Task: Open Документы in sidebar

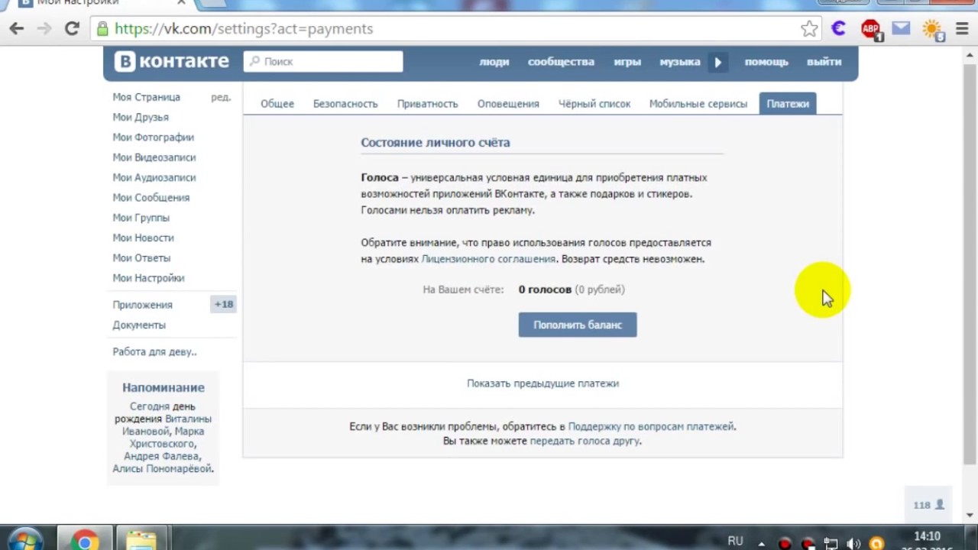Action: point(139,325)
